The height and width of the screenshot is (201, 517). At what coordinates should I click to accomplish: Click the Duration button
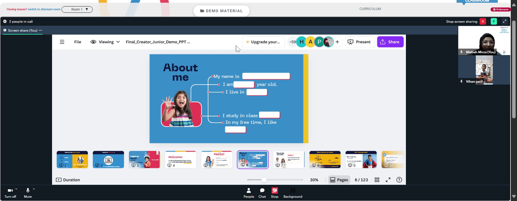(x=68, y=180)
